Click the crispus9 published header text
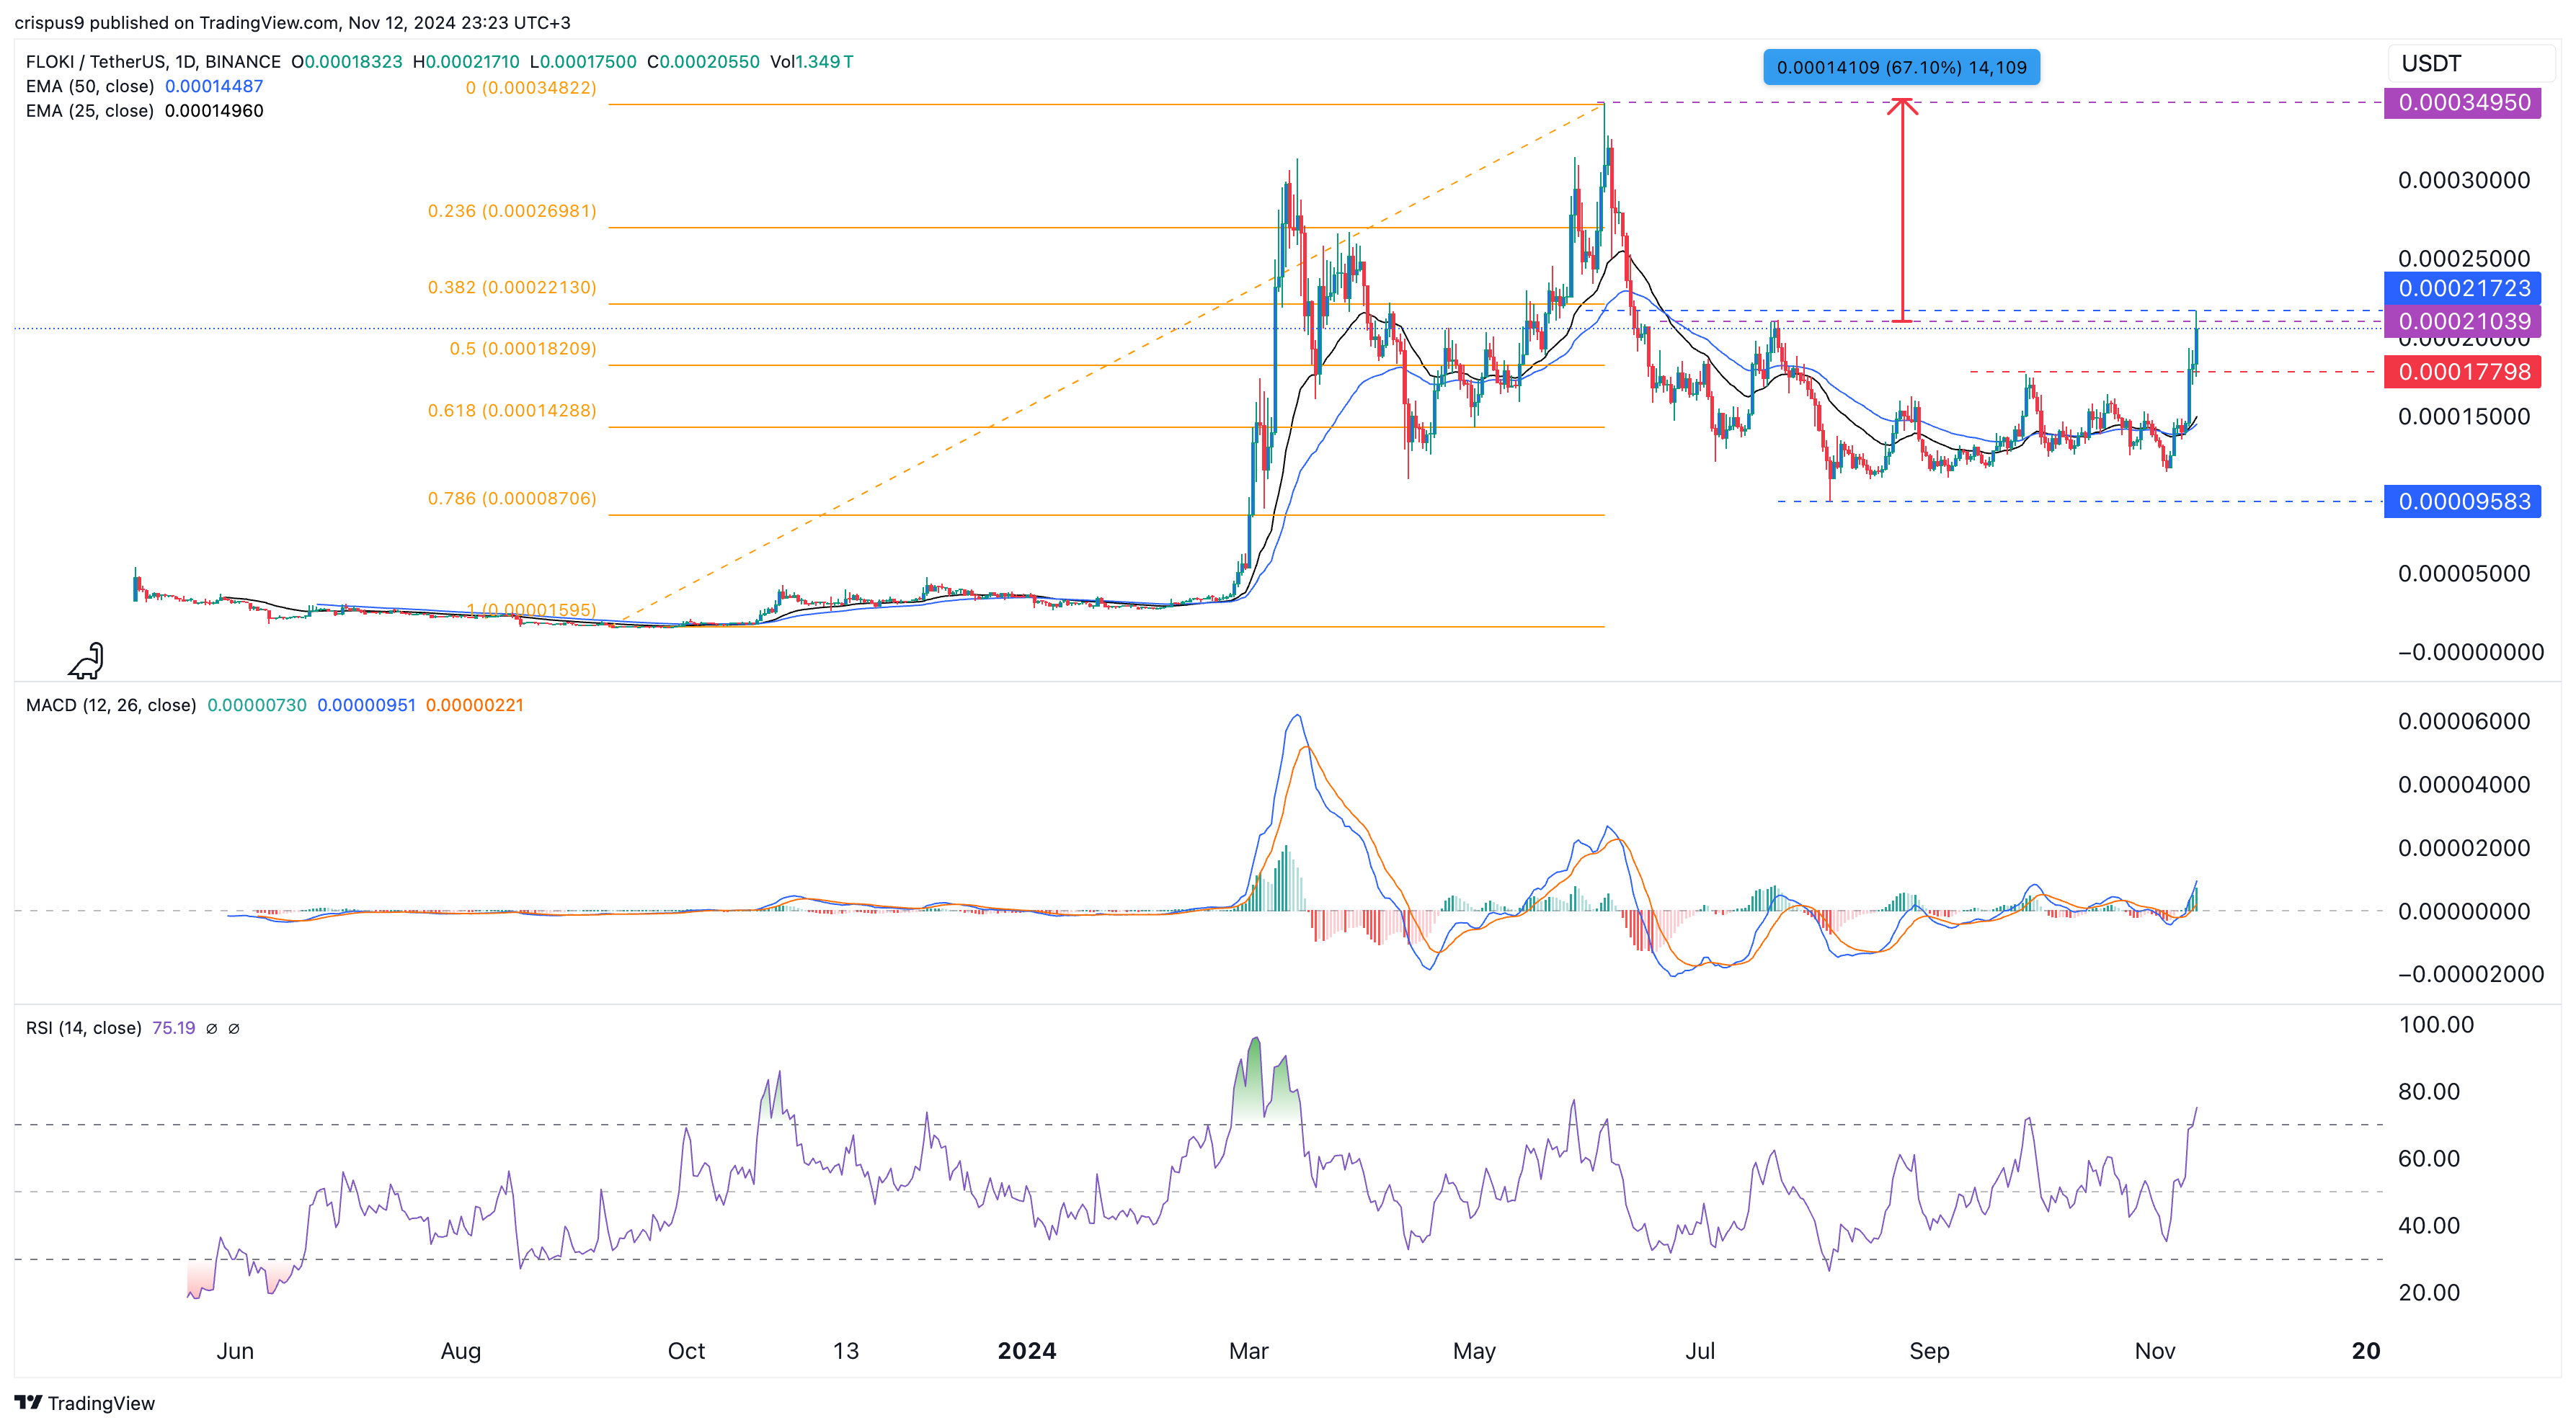This screenshot has height=1428, width=2576. pos(292,22)
